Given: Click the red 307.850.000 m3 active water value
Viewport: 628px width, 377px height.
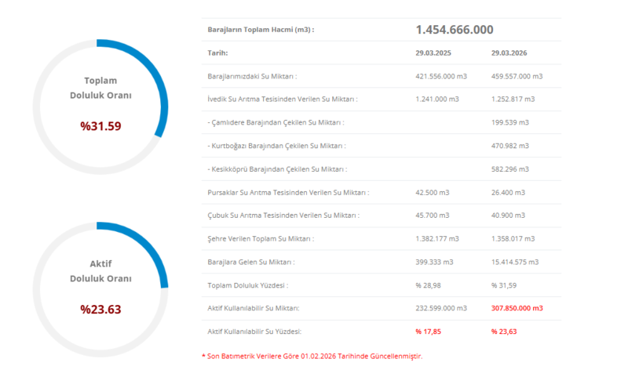Looking at the screenshot, I should pos(517,308).
